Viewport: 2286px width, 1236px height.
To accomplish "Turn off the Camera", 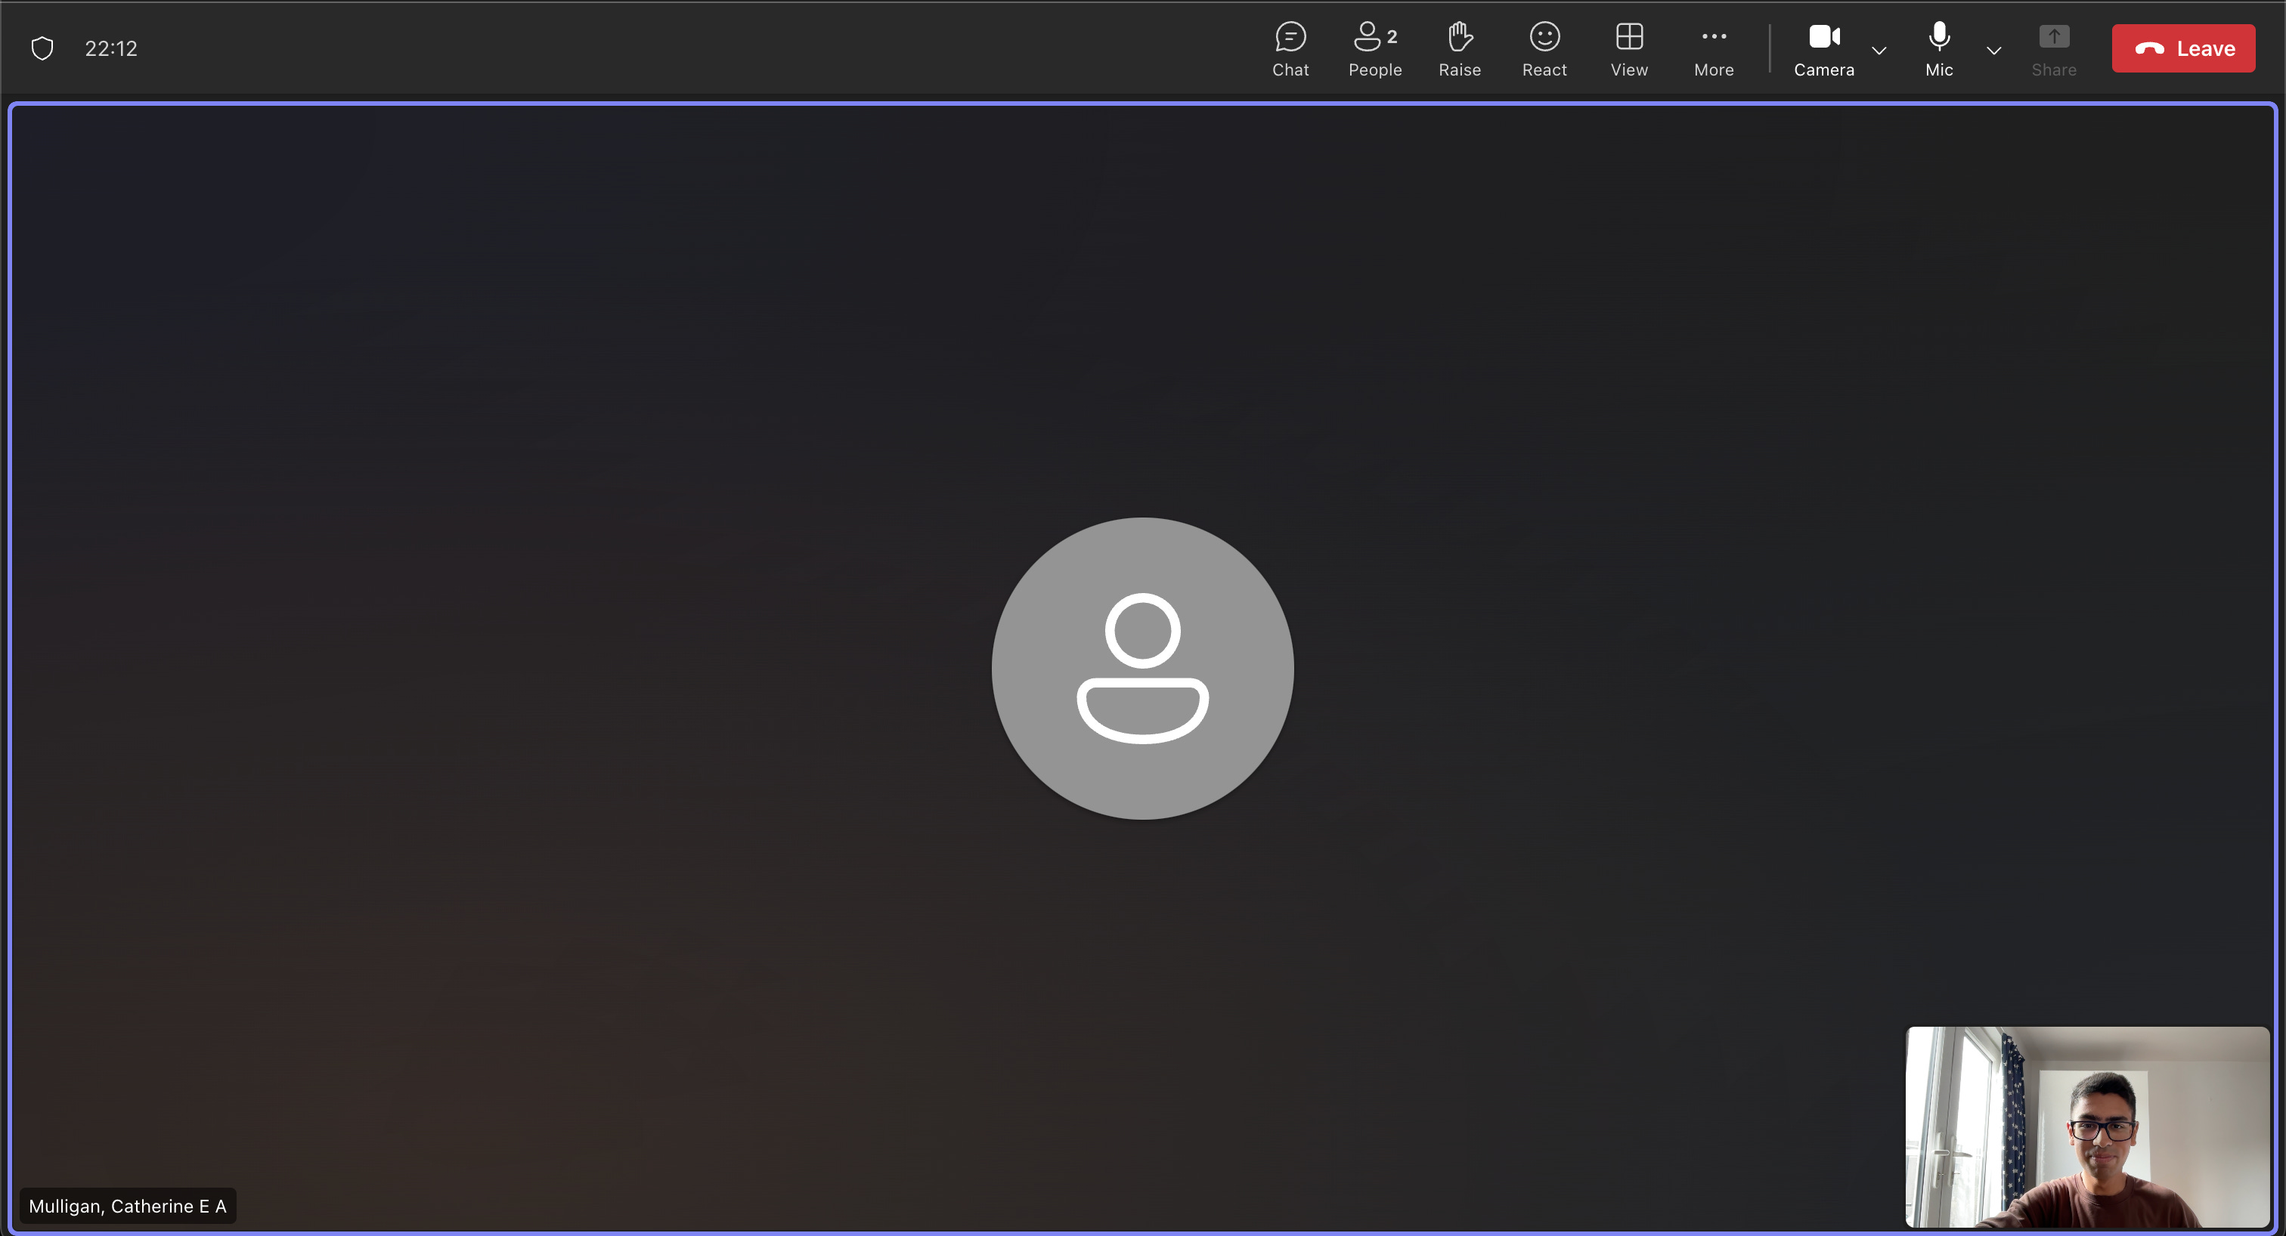I will tap(1823, 50).
